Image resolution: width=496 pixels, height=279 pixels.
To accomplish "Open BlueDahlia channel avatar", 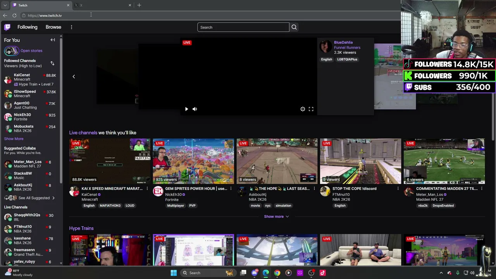I will coord(325,46).
